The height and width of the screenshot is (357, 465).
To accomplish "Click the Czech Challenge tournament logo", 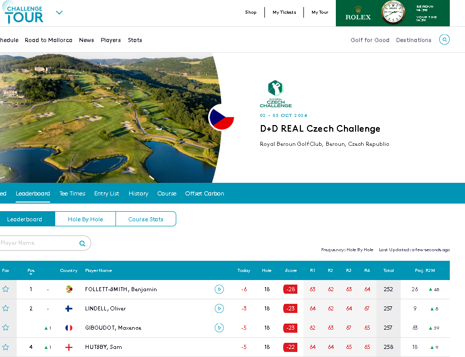I will tap(276, 94).
